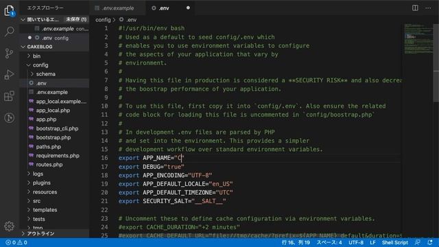This screenshot has width=439, height=247.
Task: Switch to the .env editor tab
Action: tap(170, 8)
